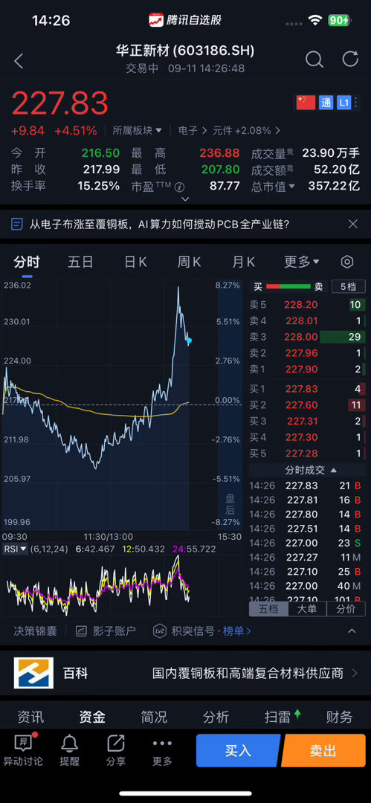Open the 更多 chart period dropdown

302,262
